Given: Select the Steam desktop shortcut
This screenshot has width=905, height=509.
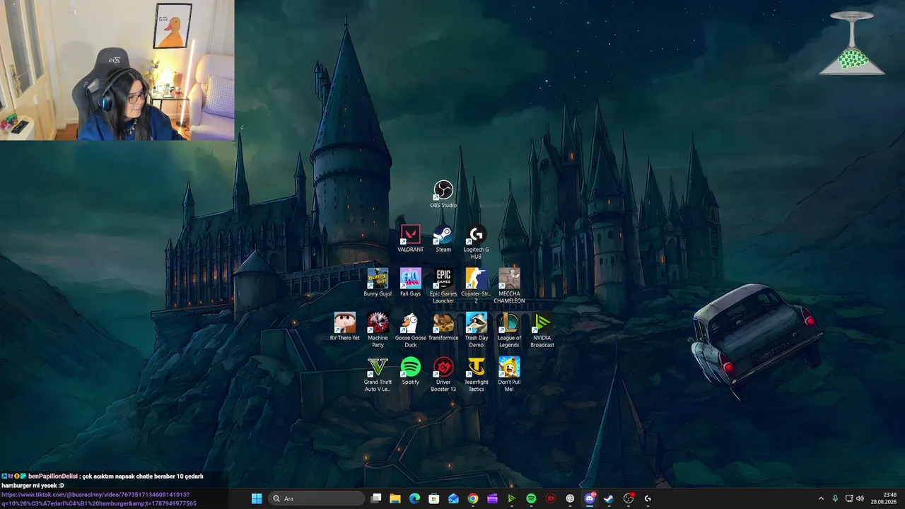Looking at the screenshot, I should click(x=443, y=239).
